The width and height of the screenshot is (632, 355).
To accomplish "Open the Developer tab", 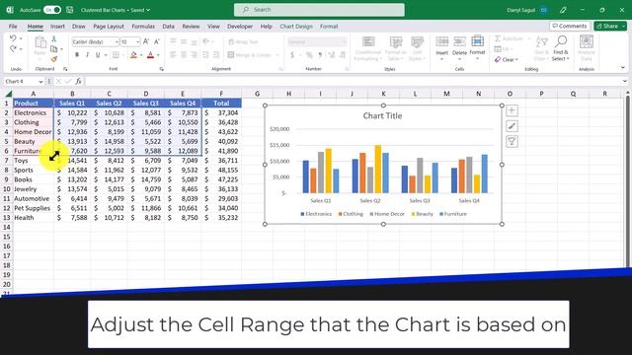I will pyautogui.click(x=240, y=27).
